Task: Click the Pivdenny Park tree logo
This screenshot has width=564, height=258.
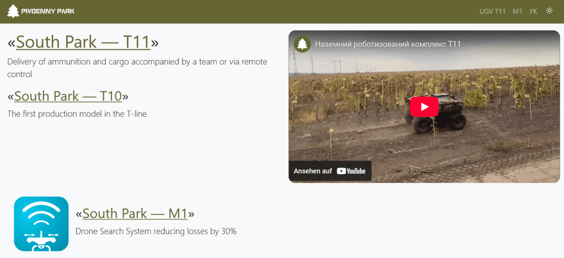Action: click(x=13, y=11)
